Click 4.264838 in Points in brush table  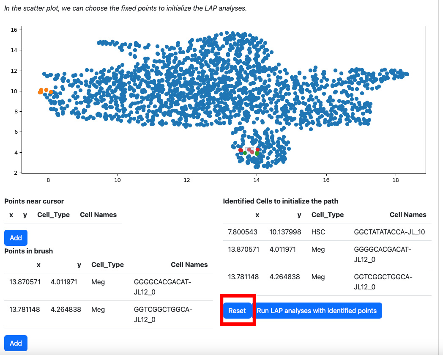(x=66, y=309)
